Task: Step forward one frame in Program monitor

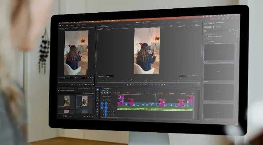Action: (149, 85)
